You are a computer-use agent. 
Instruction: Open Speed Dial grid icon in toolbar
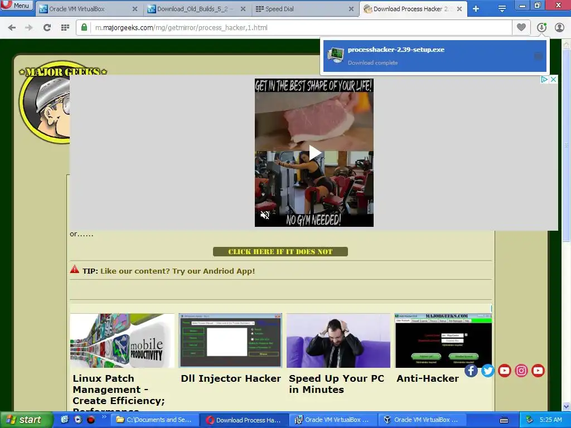coord(65,27)
